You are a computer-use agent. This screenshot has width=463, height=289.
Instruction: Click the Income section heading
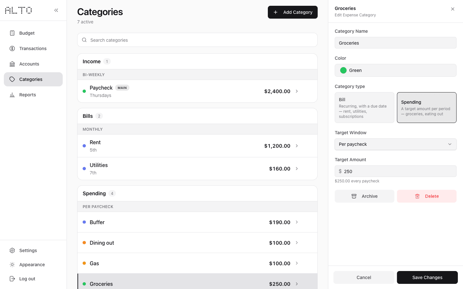pos(92,61)
